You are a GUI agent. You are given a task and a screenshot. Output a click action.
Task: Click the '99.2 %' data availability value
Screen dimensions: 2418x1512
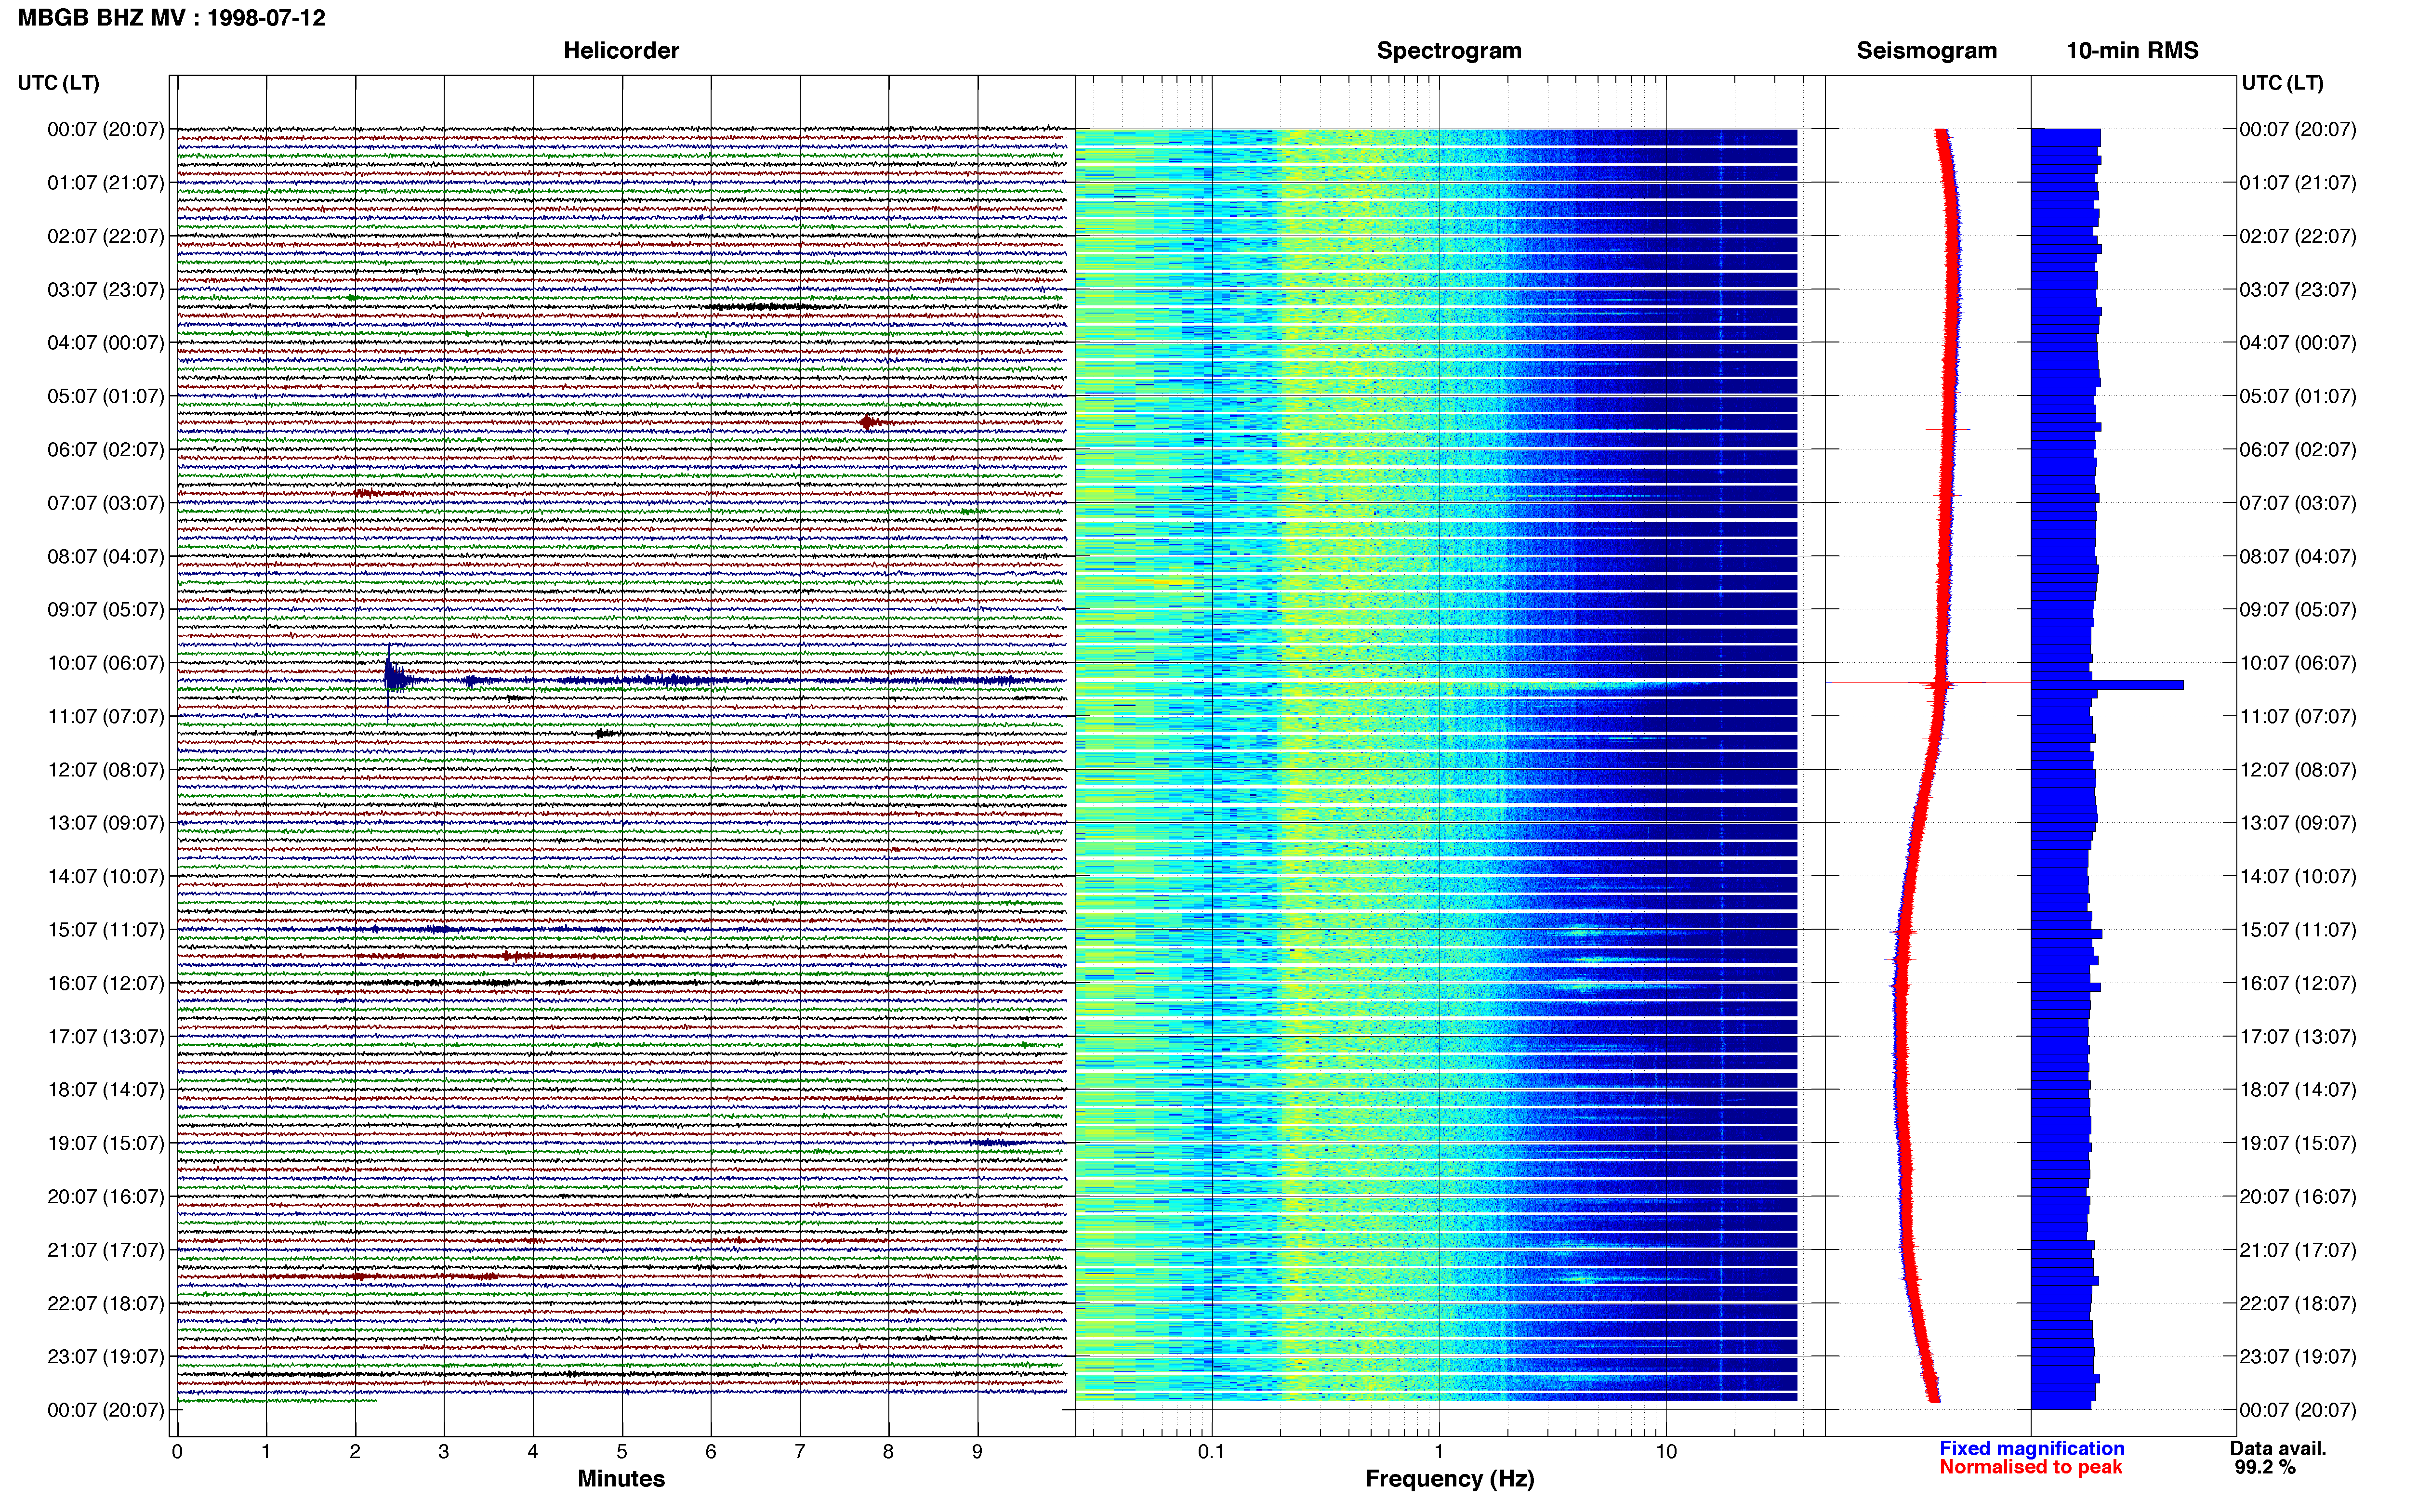point(2265,1468)
